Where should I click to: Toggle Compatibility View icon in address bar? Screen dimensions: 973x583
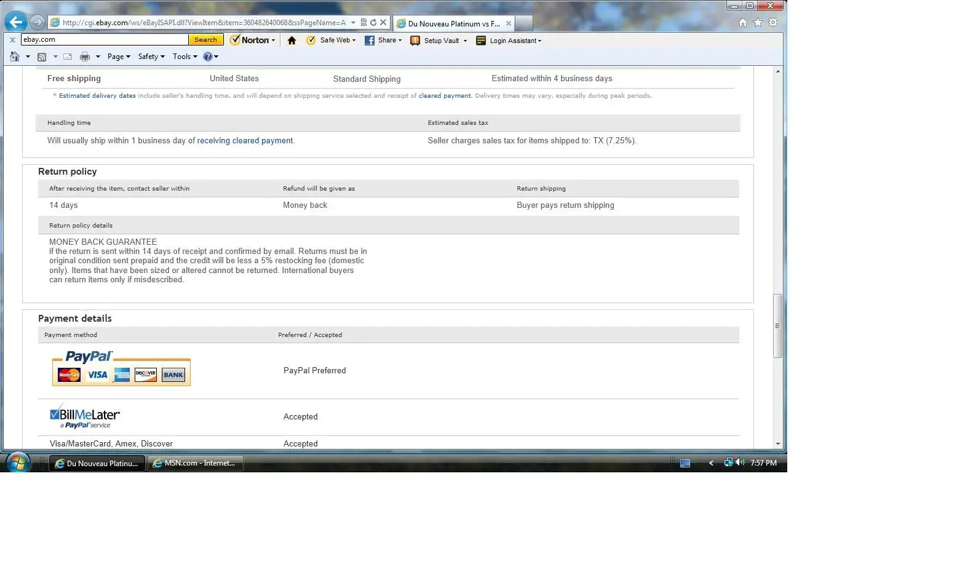(363, 22)
